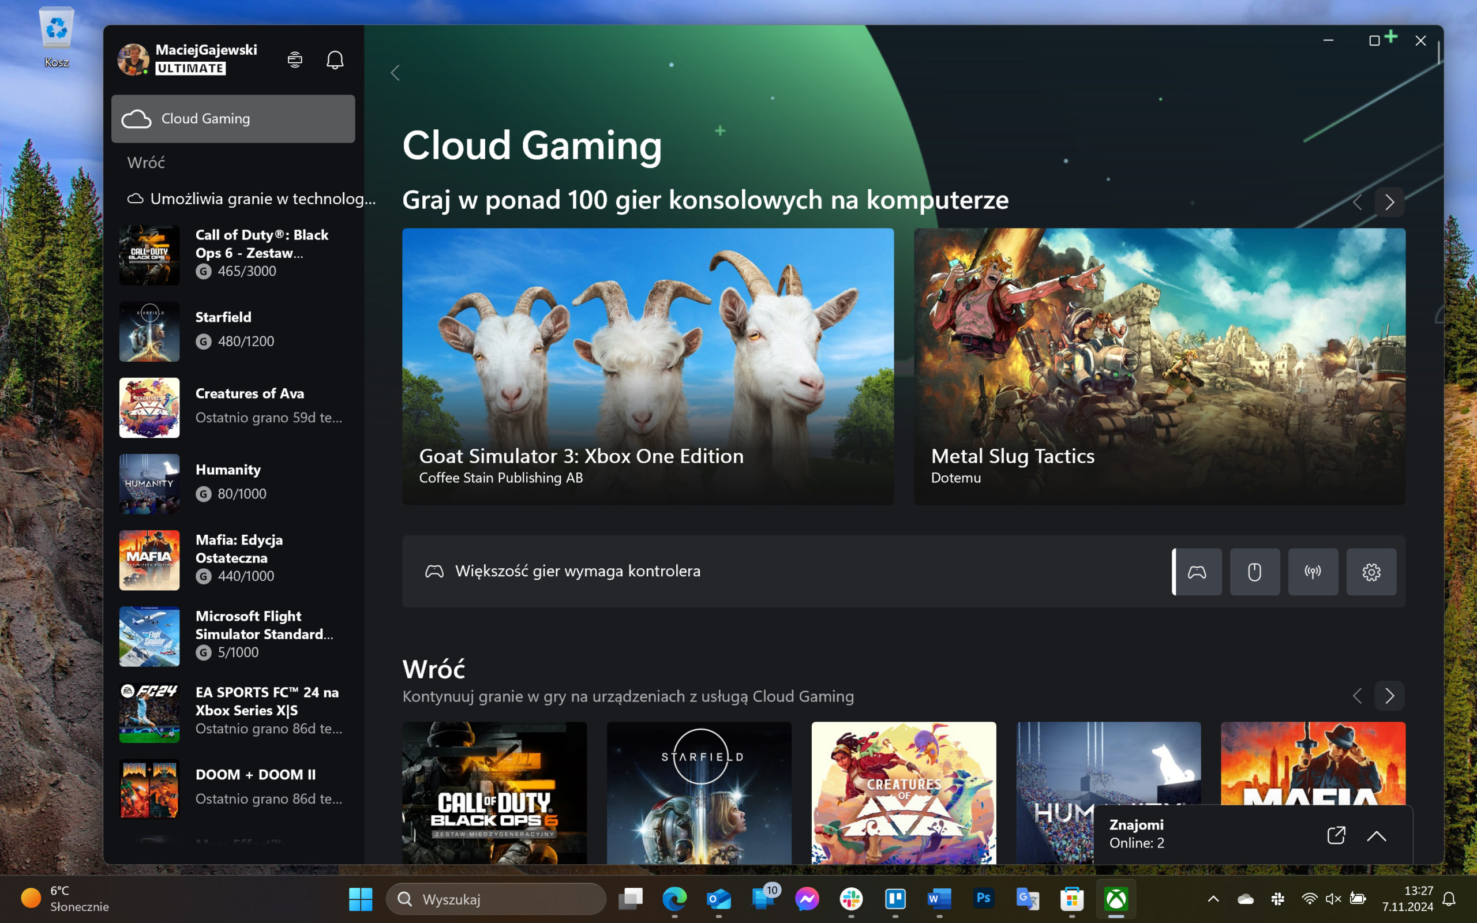Move the Wróć carousel to the left
The height and width of the screenshot is (923, 1477).
pos(1358,695)
